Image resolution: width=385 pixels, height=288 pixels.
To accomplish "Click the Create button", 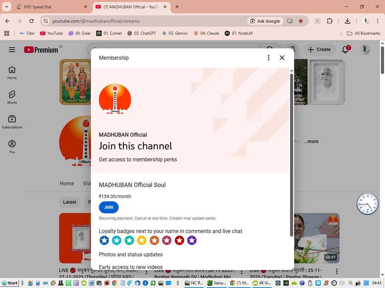I will (x=319, y=49).
